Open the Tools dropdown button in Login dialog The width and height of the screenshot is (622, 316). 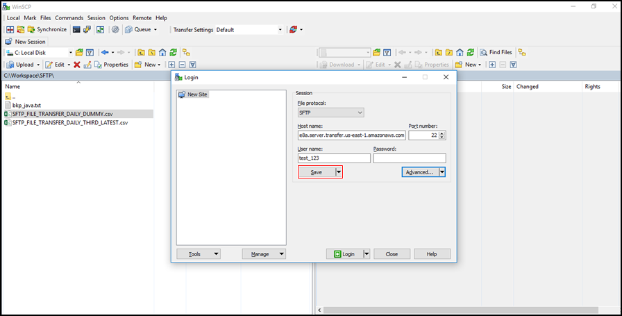(199, 254)
